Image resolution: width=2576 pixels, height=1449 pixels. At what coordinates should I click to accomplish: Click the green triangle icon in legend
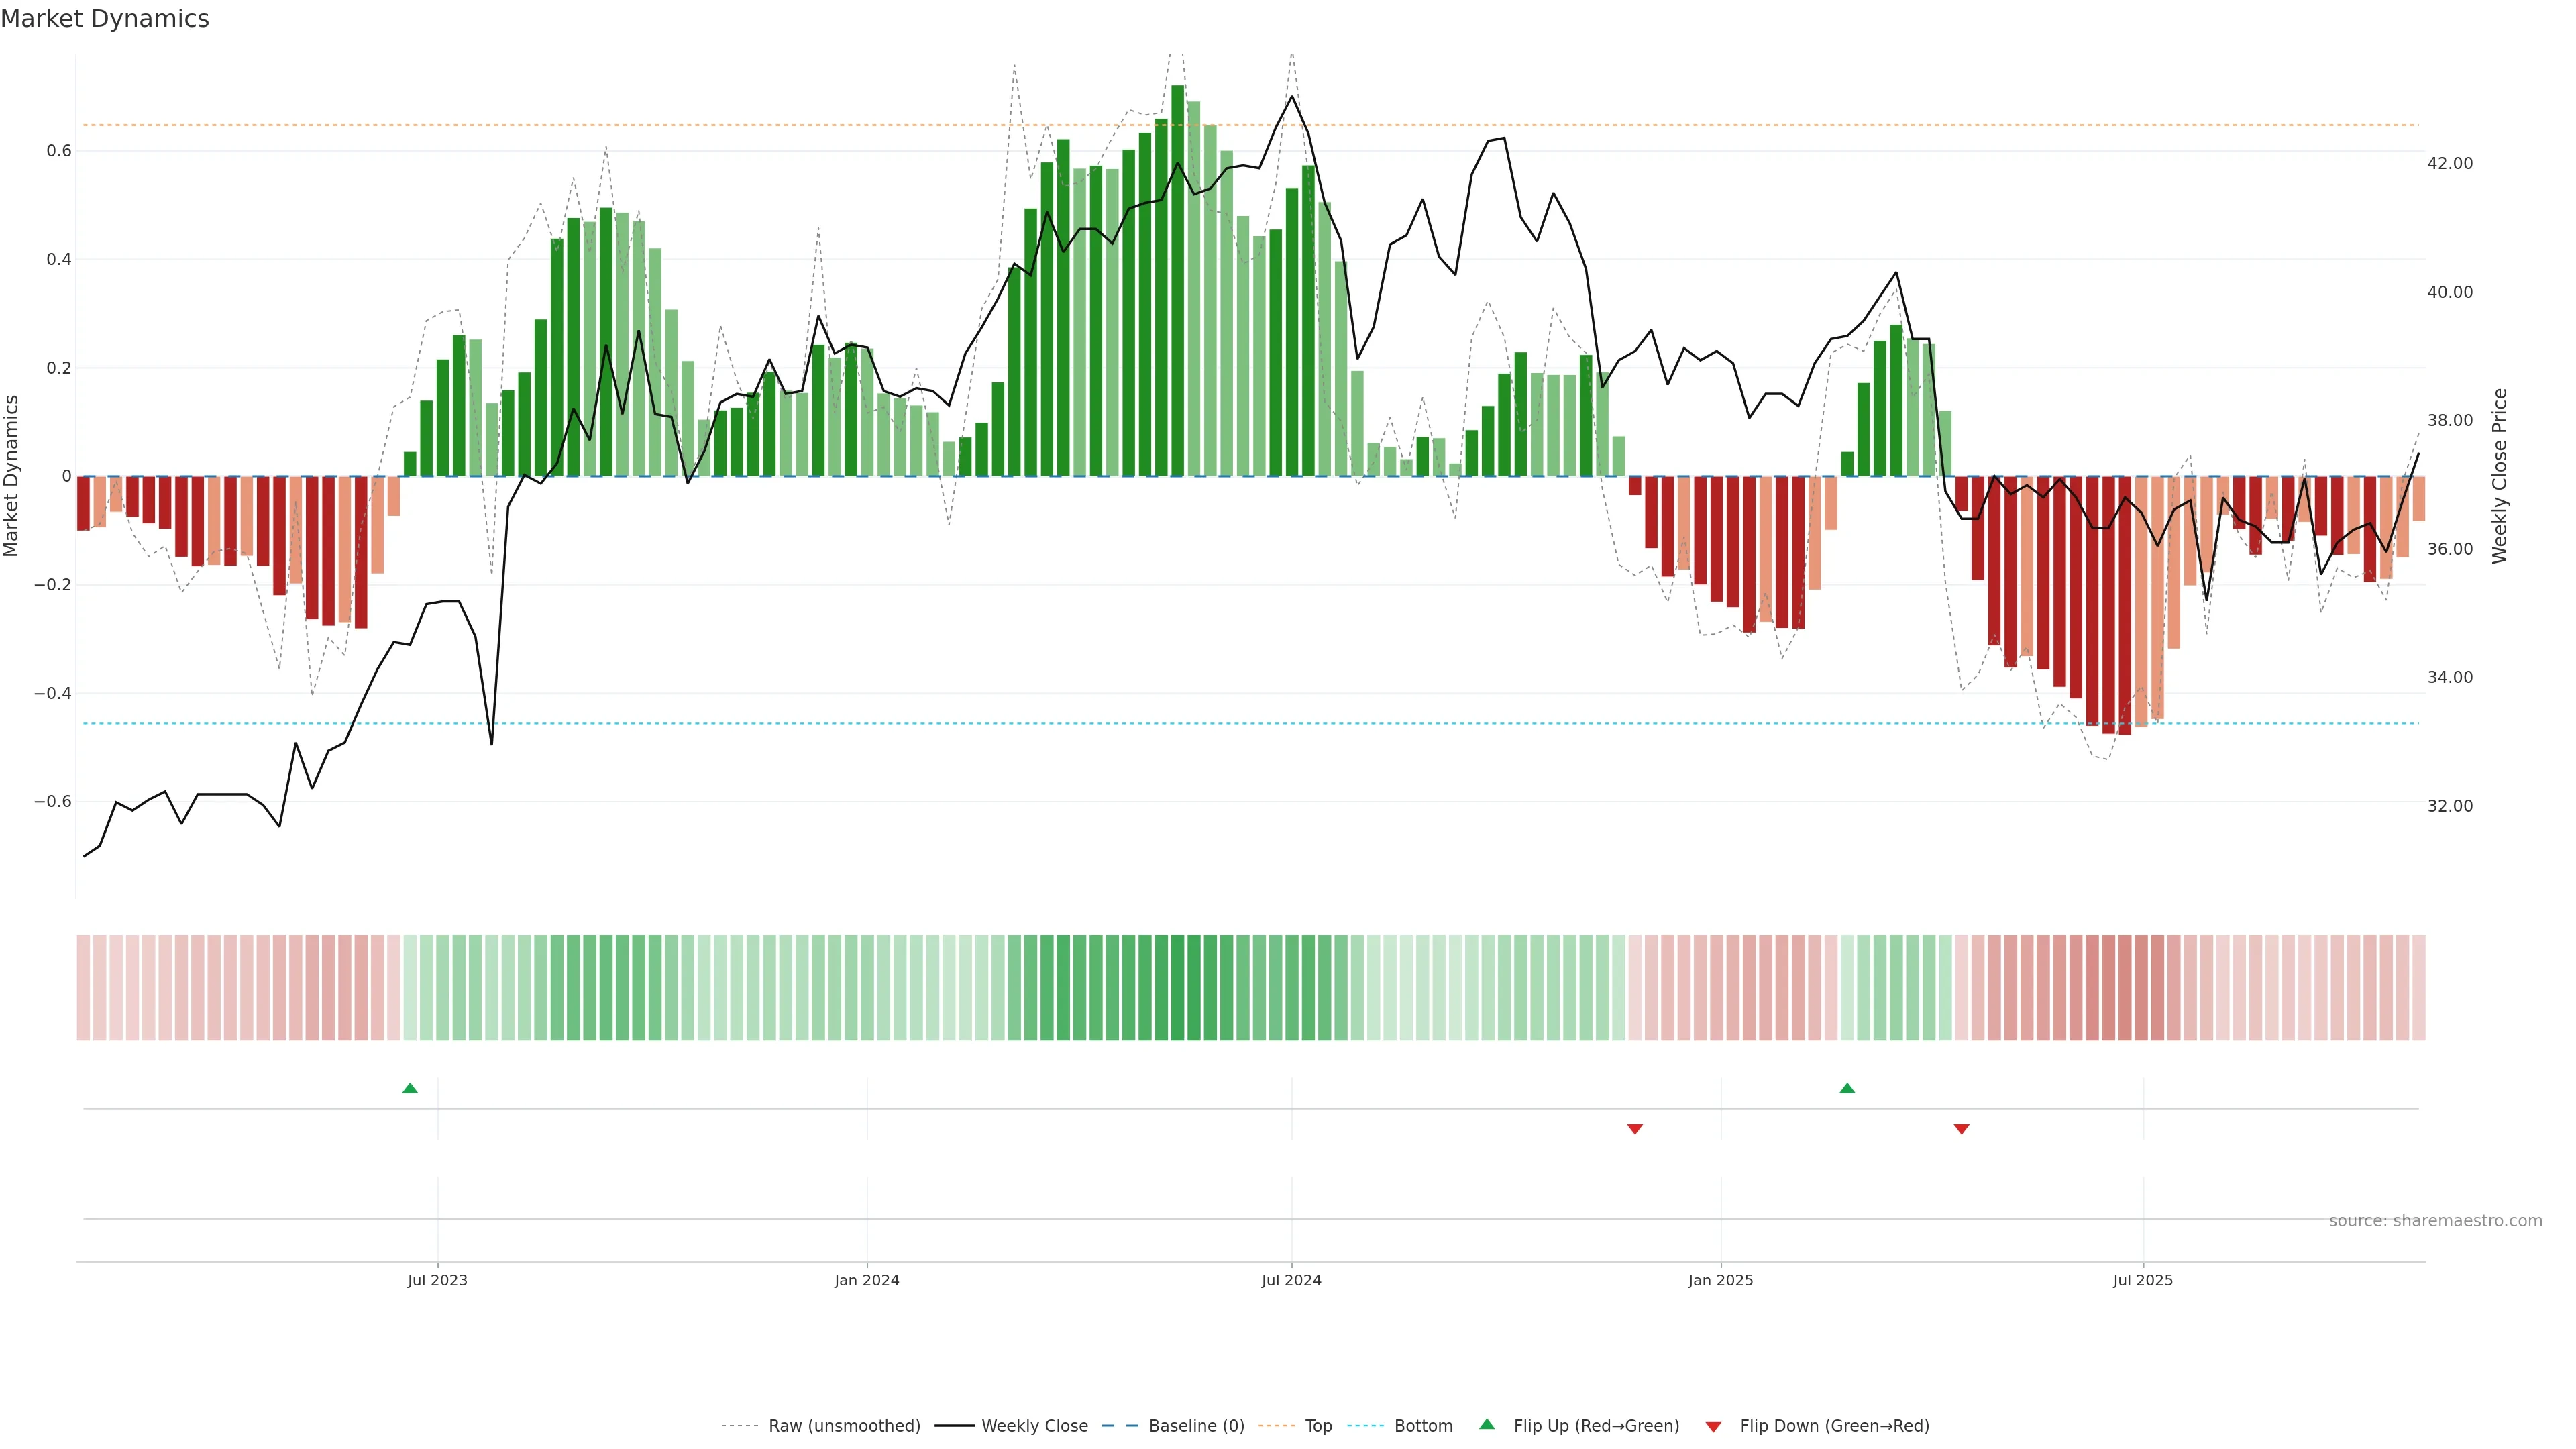1487,1425
